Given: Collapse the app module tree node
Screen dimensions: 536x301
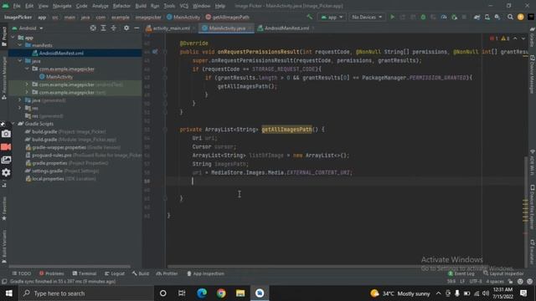Looking at the screenshot, I should point(13,38).
